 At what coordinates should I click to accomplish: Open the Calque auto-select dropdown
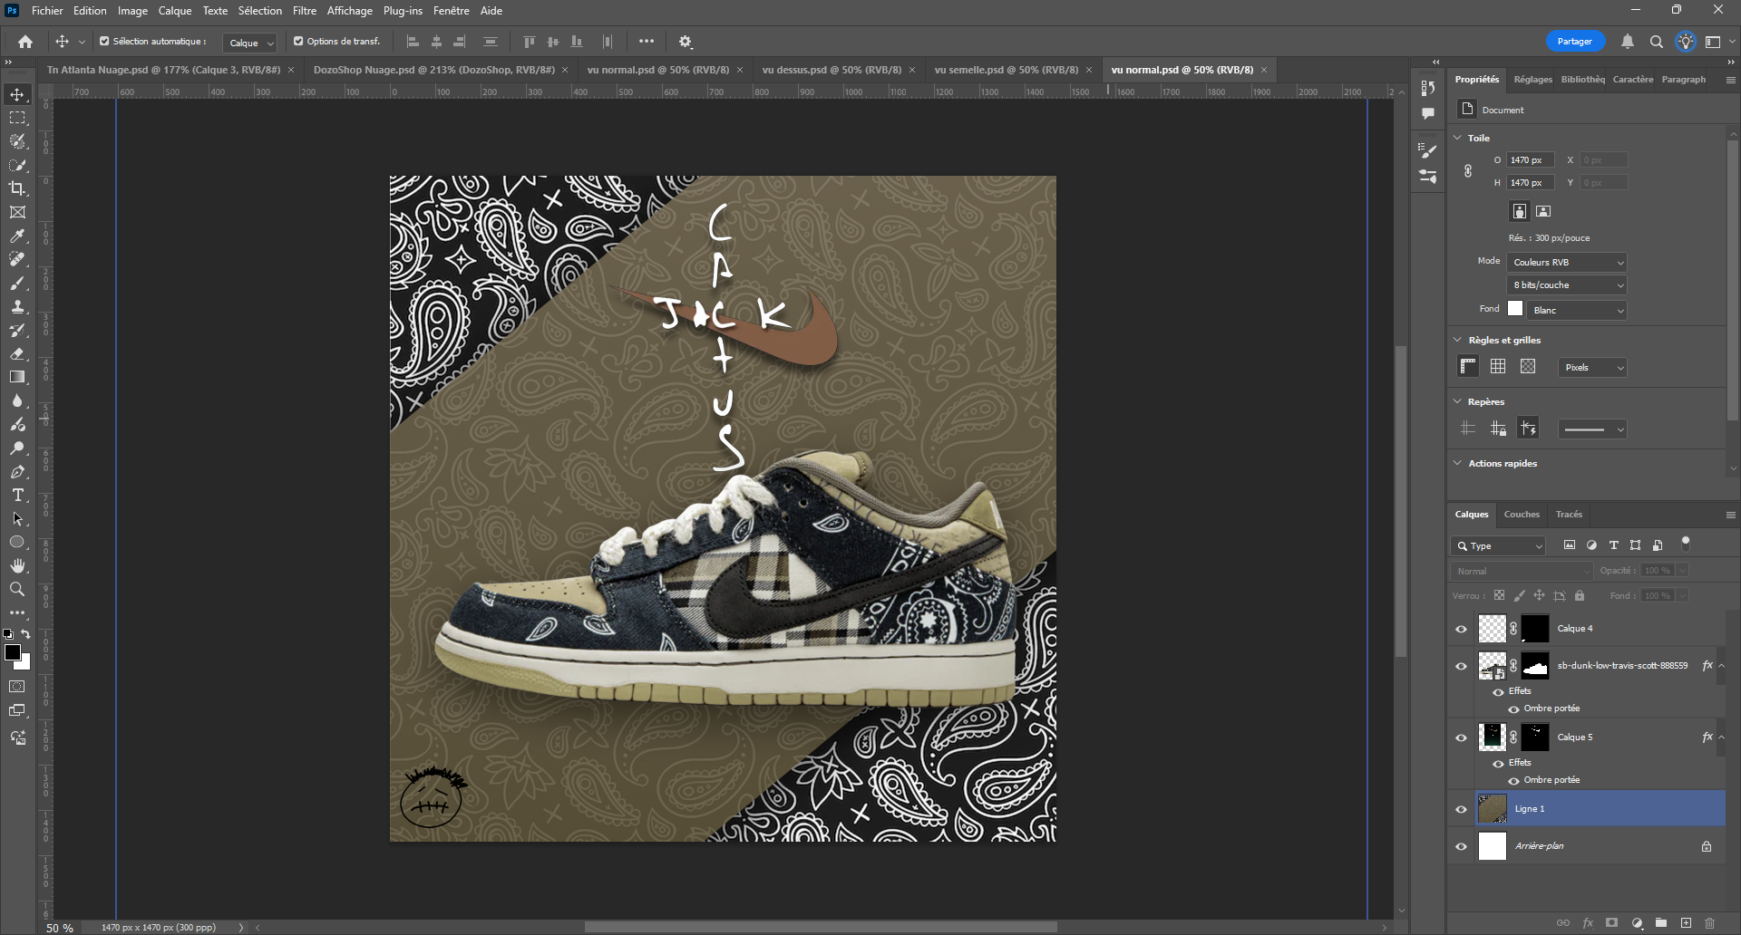point(249,43)
